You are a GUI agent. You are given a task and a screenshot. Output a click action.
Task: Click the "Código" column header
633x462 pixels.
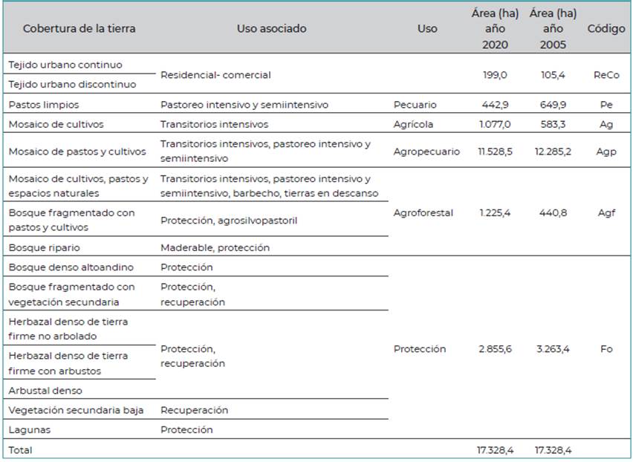tap(606, 29)
